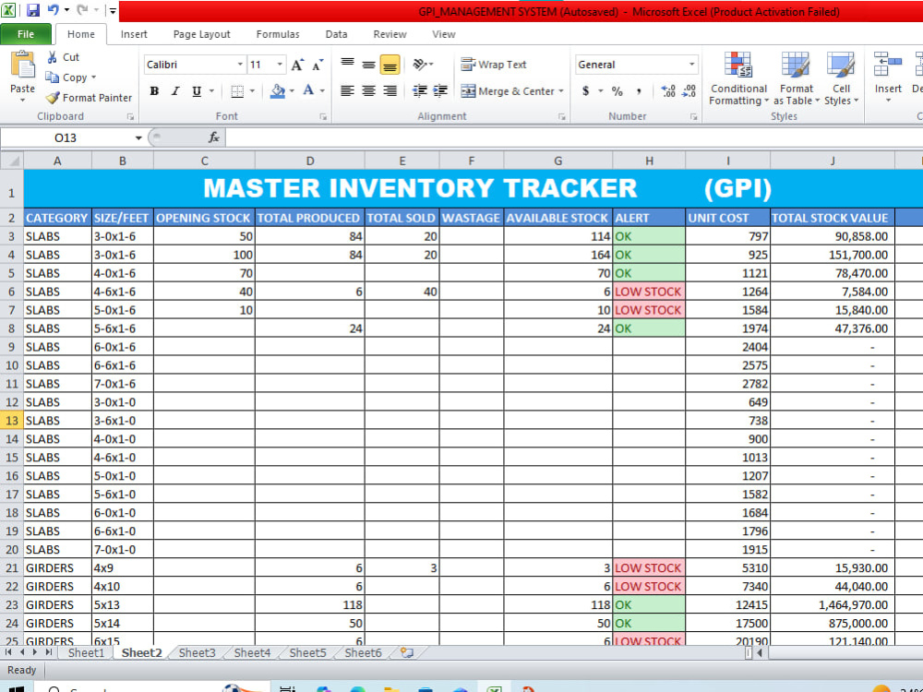The image size is (923, 692).
Task: Apply font color with the A icon
Action: coord(308,90)
